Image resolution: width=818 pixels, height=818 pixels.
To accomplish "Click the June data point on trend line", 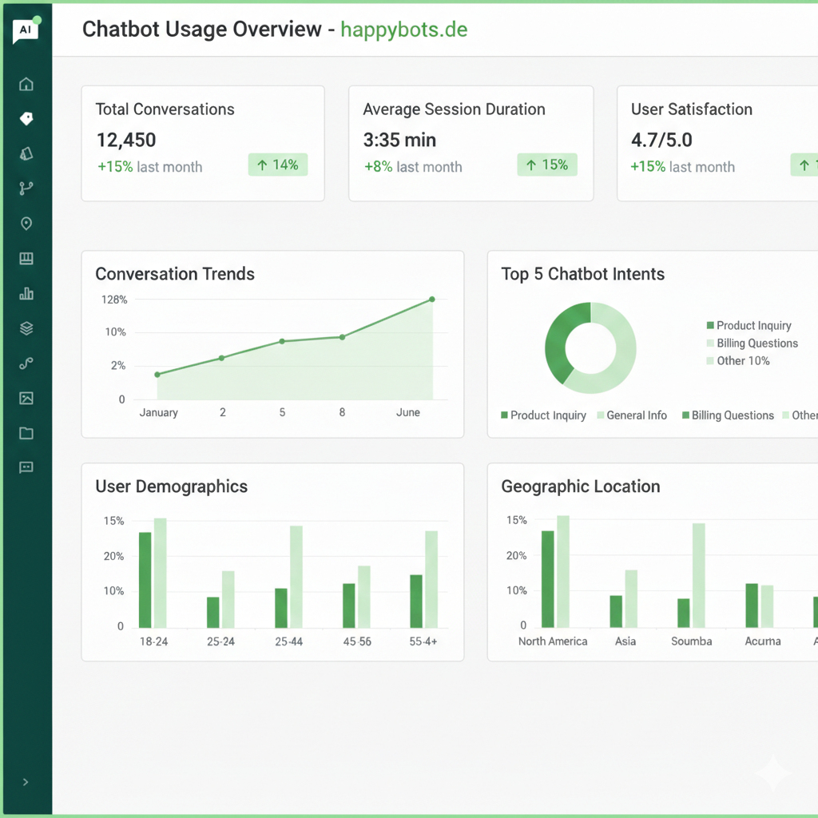I will 432,300.
